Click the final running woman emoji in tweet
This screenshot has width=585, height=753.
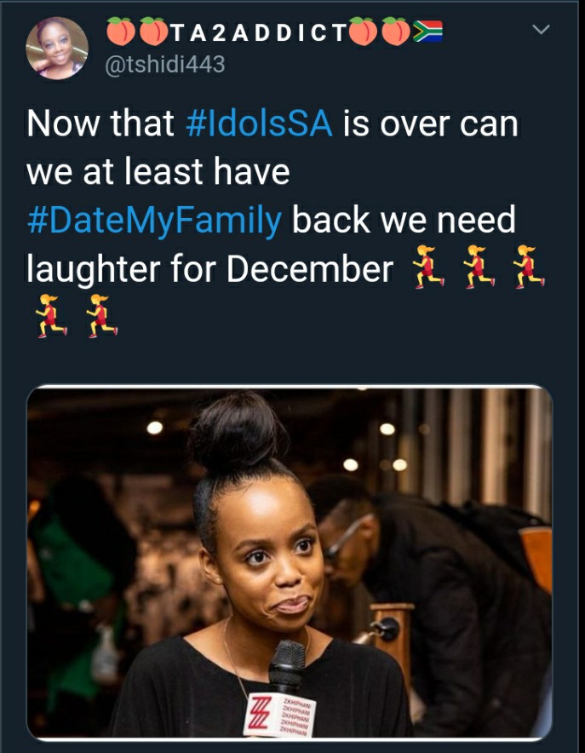101,316
